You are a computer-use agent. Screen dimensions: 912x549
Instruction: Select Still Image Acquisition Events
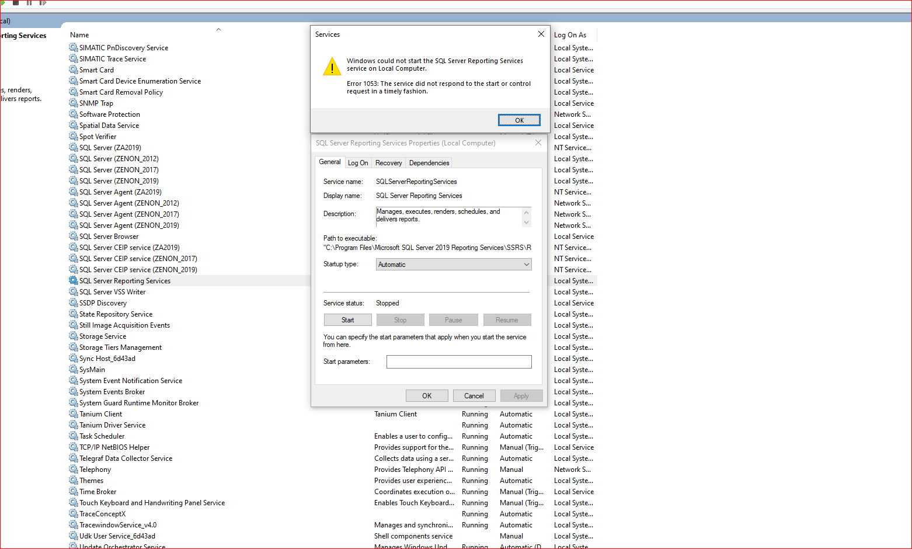(x=124, y=325)
